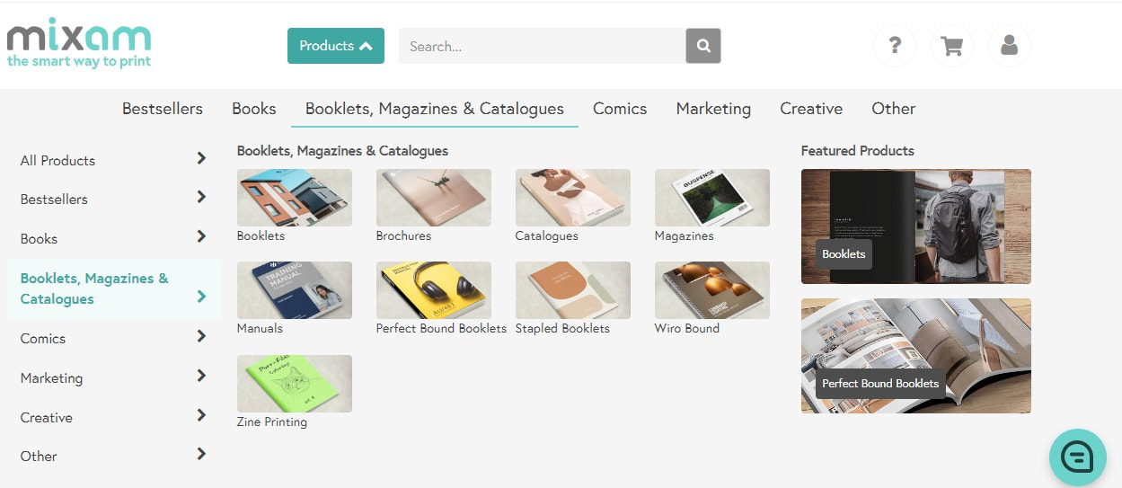The image size is (1122, 488).
Task: Expand Booklets, Magazines & Catalogues sidebar chevron
Action: pyautogui.click(x=201, y=297)
